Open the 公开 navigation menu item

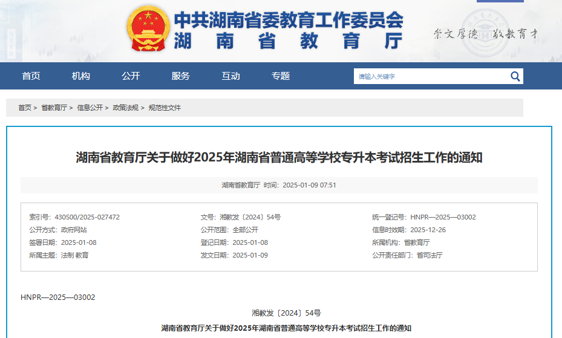click(131, 76)
